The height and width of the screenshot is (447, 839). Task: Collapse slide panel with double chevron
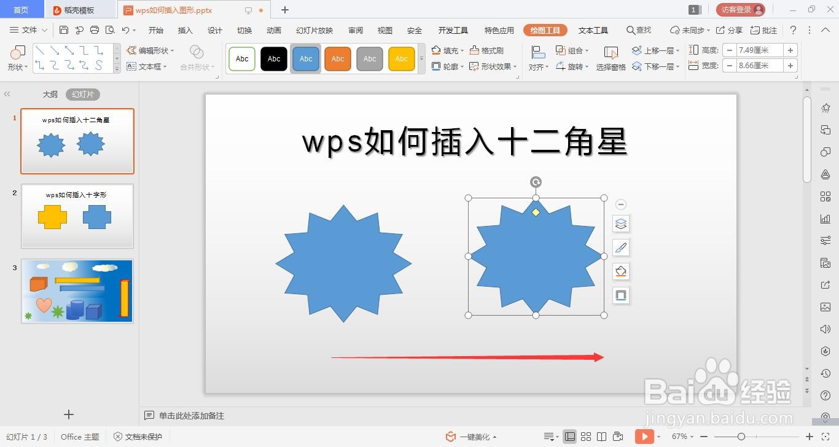coord(7,94)
